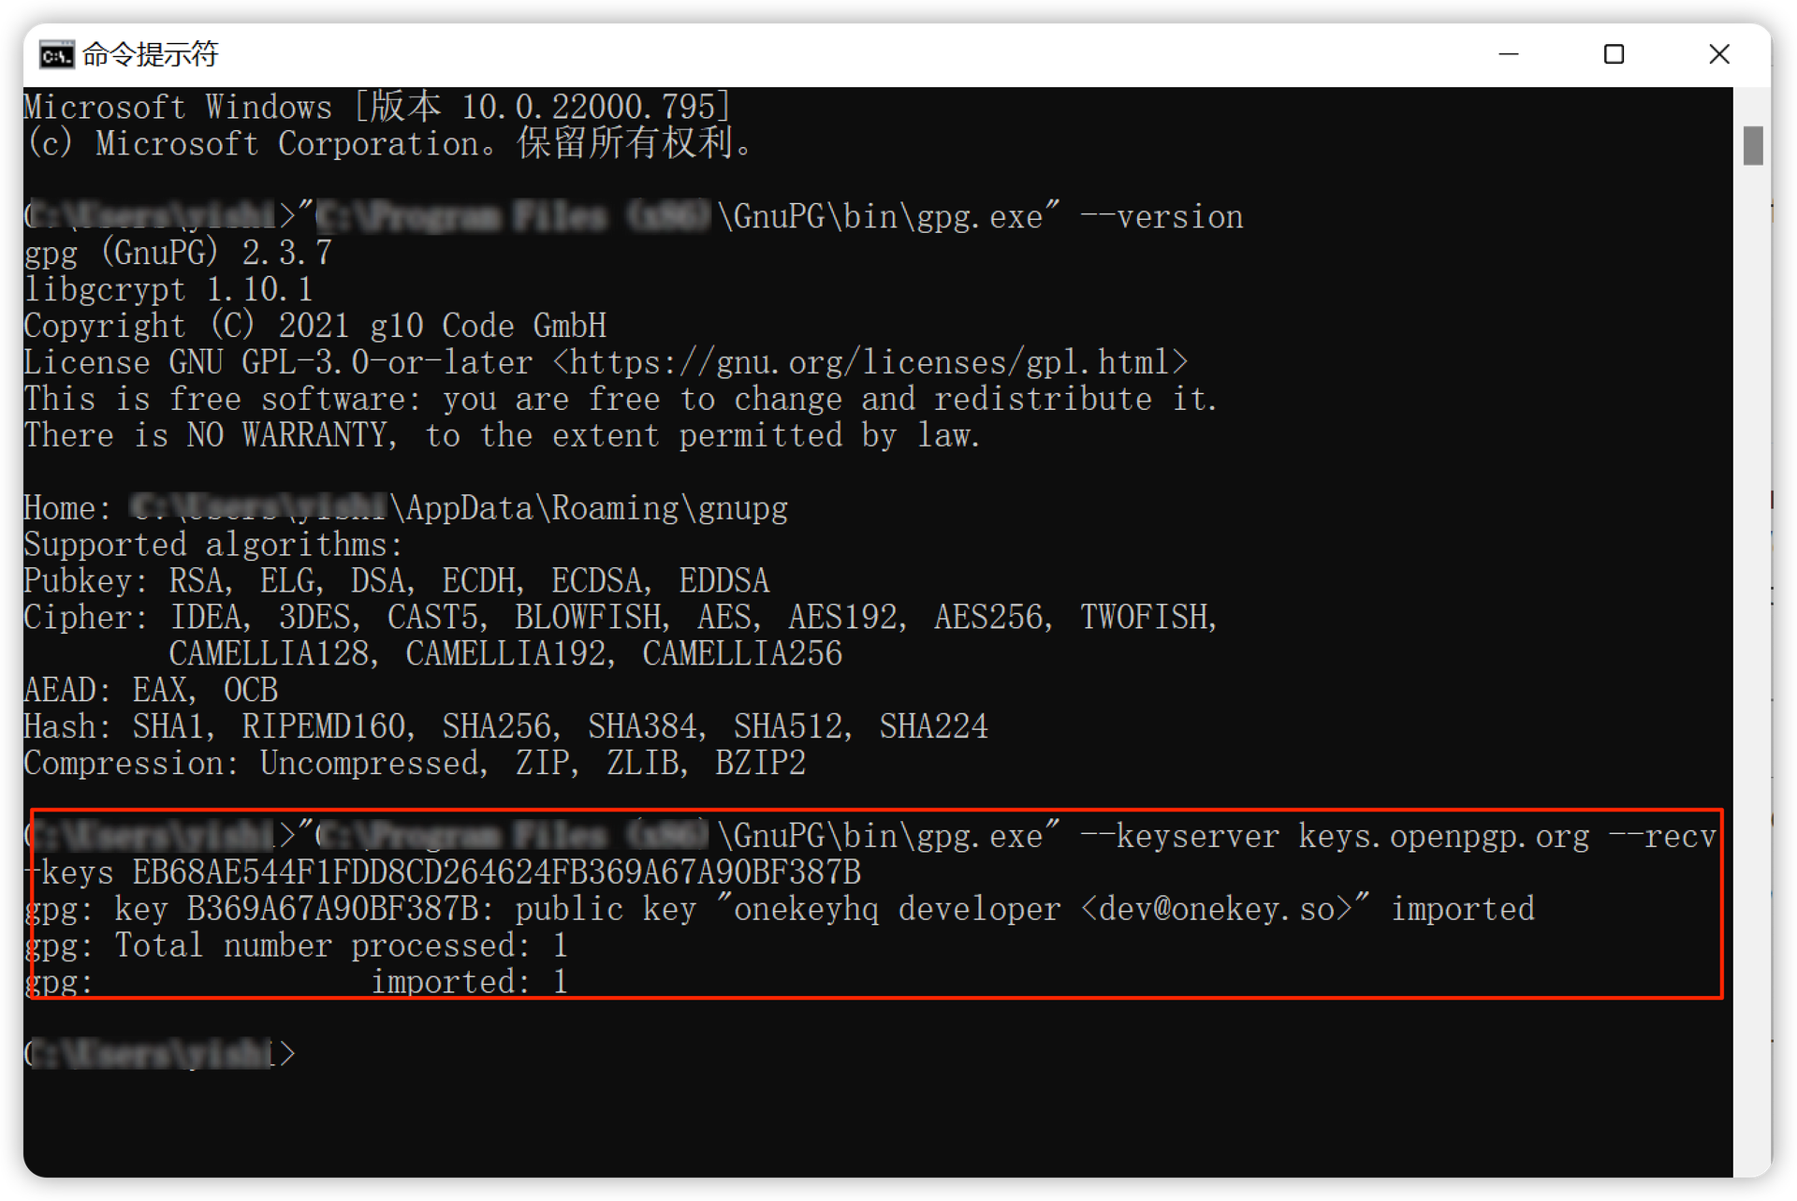Minimize the Command Prompt window
This screenshot has height=1201, width=1797.
coord(1508,54)
